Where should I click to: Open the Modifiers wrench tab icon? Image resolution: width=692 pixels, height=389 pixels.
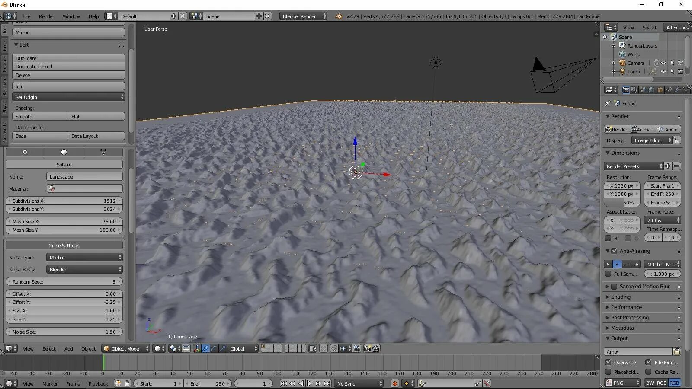(x=677, y=90)
